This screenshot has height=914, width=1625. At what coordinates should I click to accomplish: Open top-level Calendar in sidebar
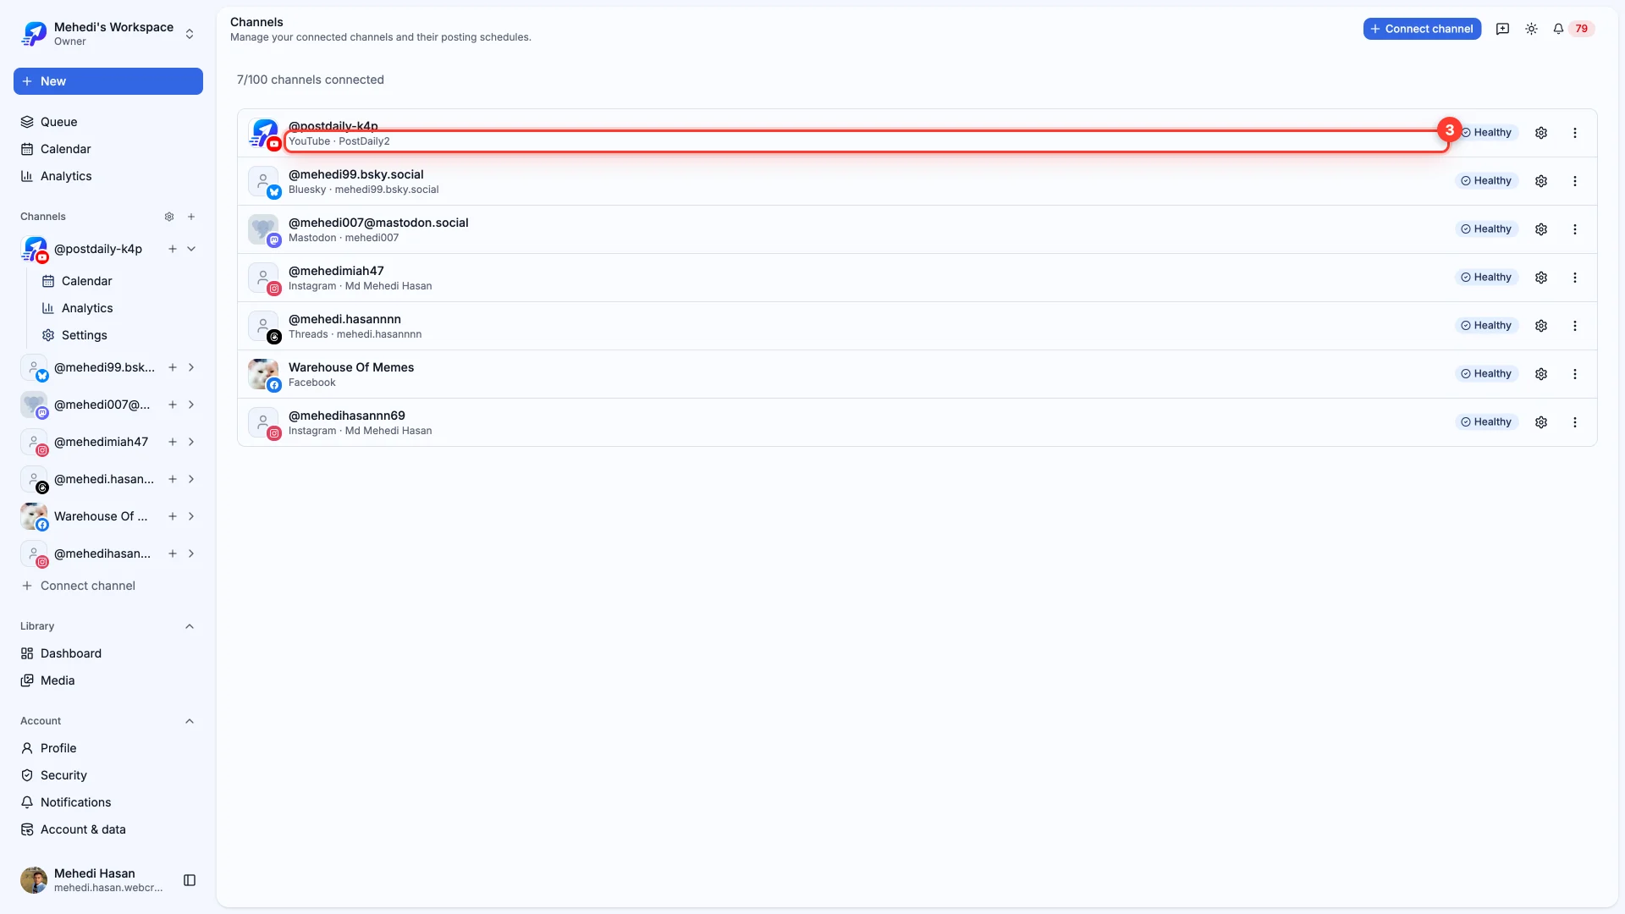pyautogui.click(x=108, y=149)
